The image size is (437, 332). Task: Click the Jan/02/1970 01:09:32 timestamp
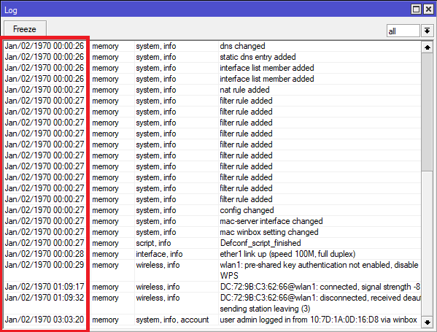coord(45,298)
